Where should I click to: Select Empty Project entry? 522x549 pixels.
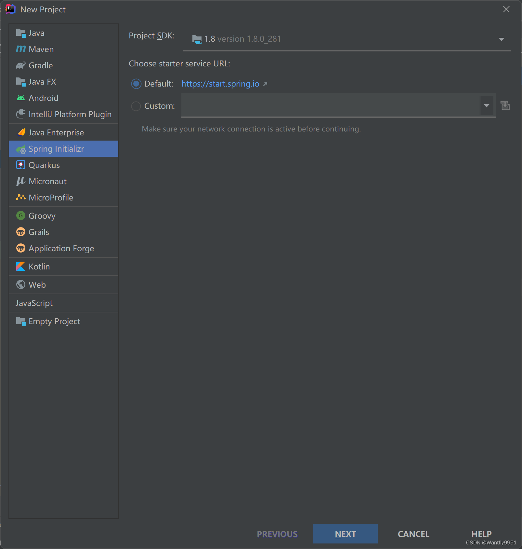(x=64, y=321)
